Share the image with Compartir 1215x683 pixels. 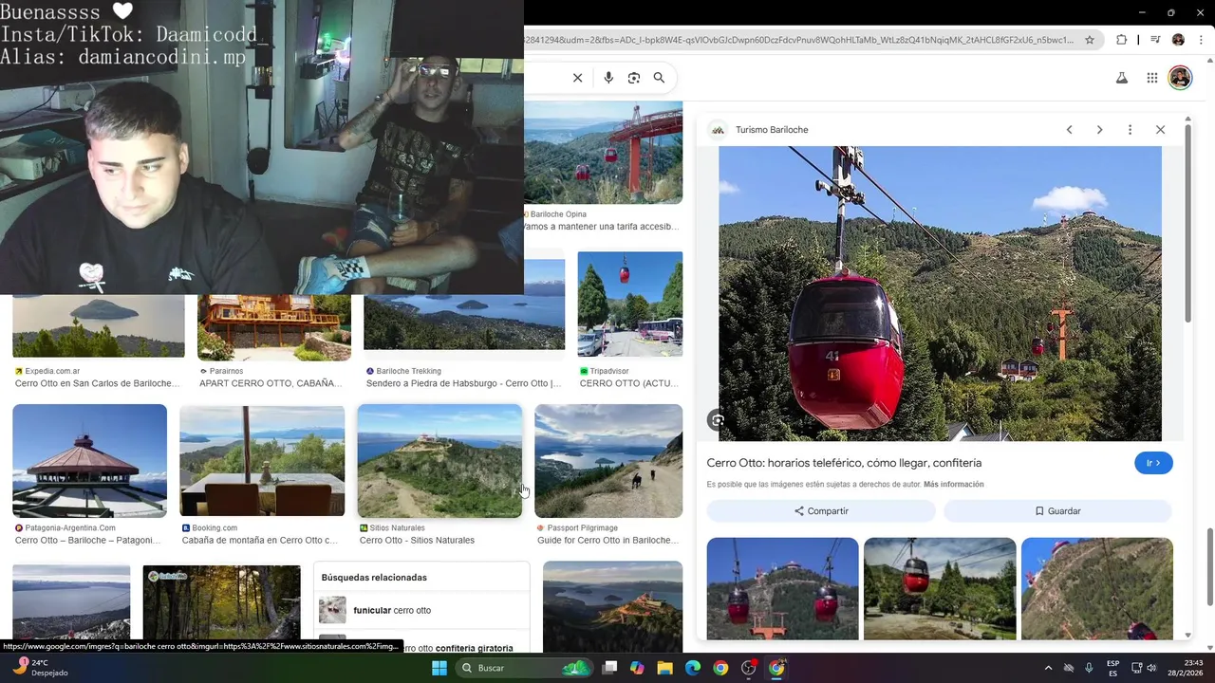point(821,510)
